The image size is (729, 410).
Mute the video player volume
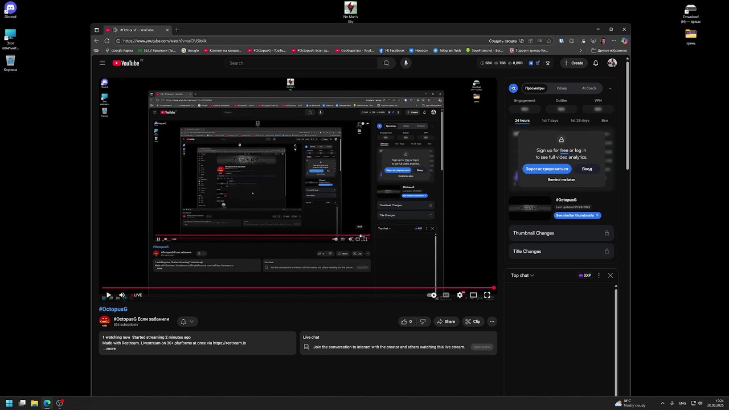tap(122, 295)
